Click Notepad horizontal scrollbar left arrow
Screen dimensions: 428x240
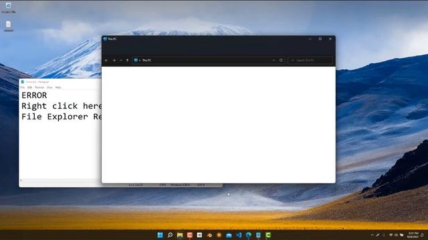pos(21,180)
